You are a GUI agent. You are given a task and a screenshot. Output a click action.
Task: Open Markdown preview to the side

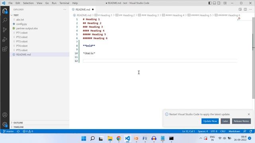[x=240, y=10]
